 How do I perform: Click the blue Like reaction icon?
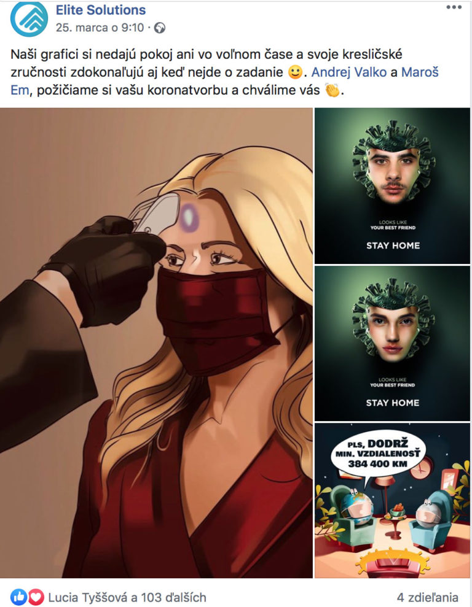[x=18, y=597]
